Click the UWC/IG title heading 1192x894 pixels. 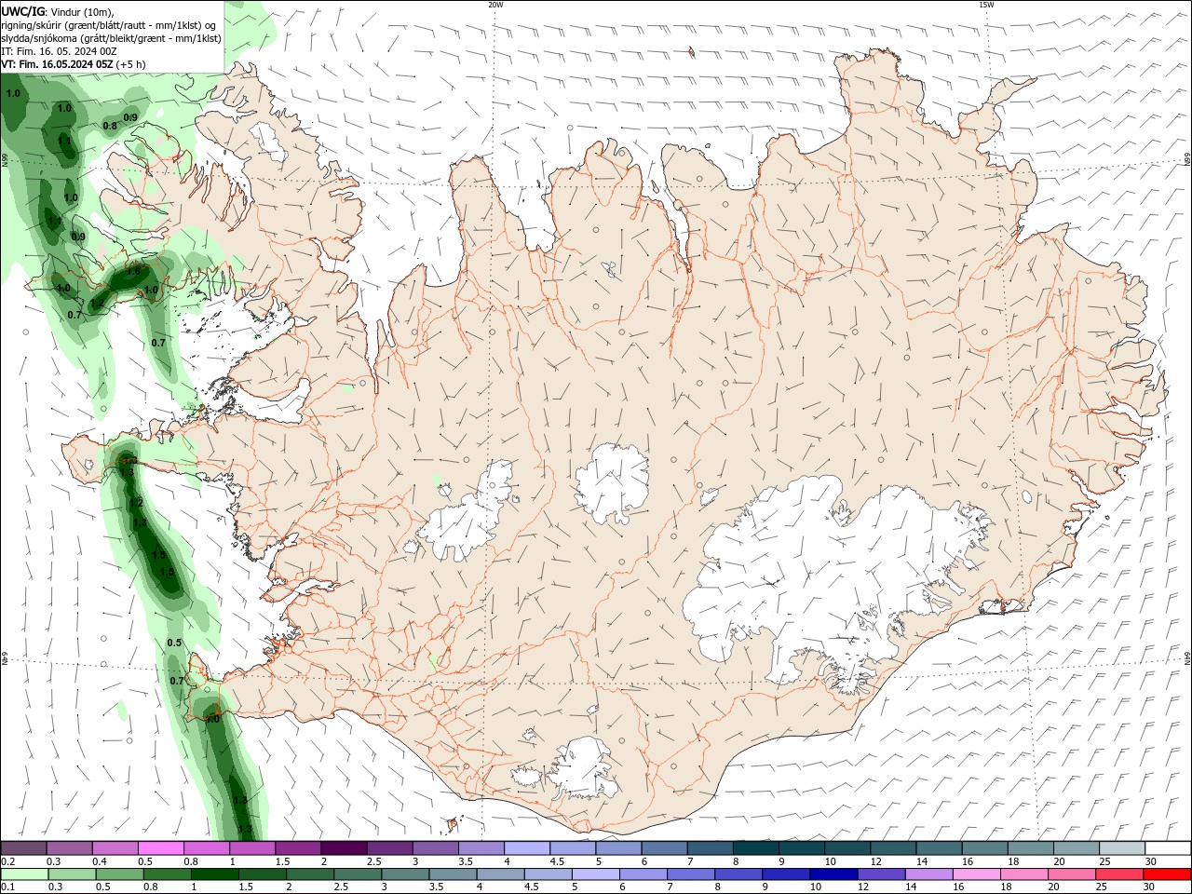point(23,11)
